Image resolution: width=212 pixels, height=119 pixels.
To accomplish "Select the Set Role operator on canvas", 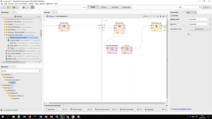I will (127, 50).
